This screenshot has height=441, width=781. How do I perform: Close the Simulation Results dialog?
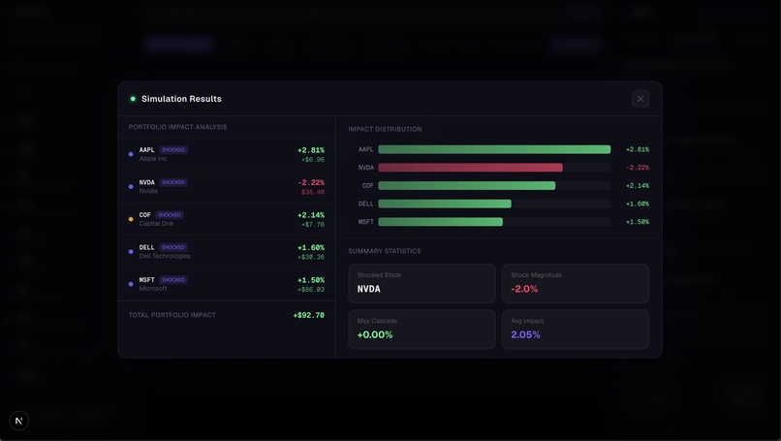point(640,99)
